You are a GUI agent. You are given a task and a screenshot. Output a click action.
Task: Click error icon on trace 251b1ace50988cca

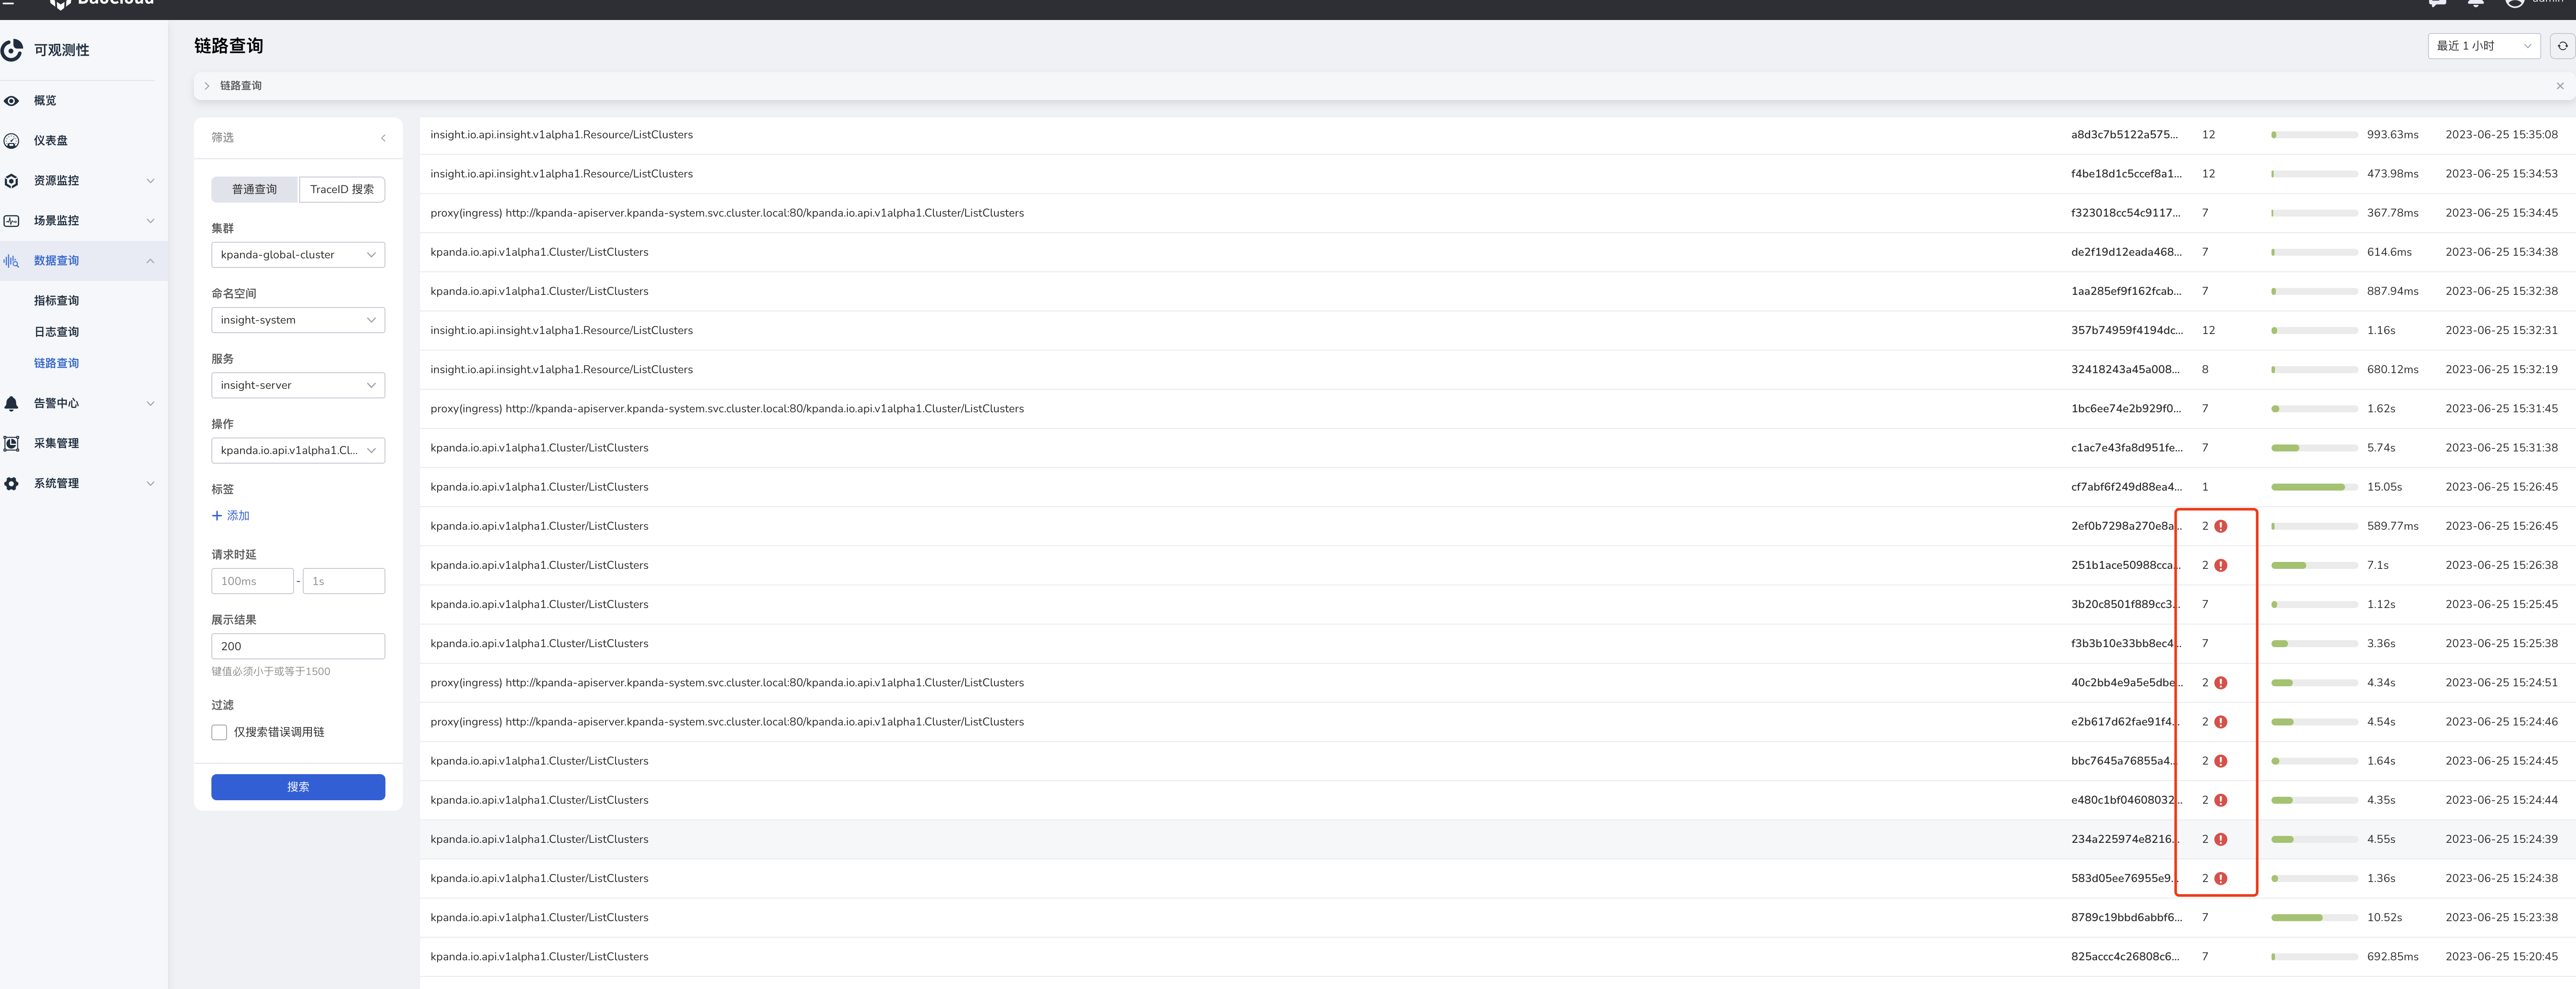[2221, 566]
